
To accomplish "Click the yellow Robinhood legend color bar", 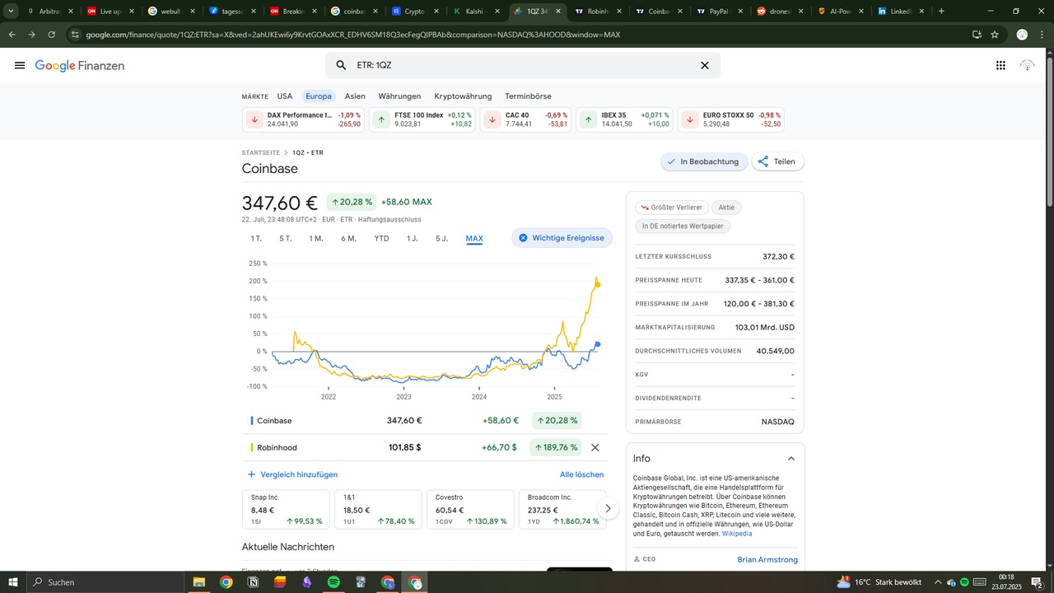I will (x=251, y=447).
